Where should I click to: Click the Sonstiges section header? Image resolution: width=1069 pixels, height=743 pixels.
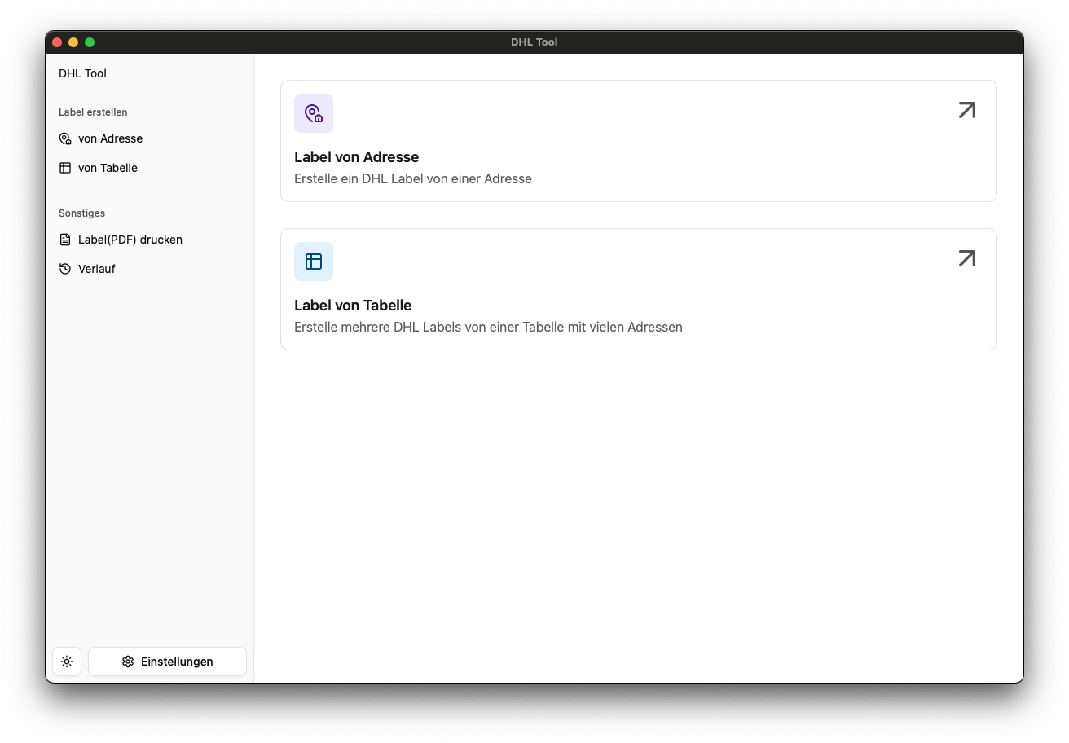pos(81,213)
